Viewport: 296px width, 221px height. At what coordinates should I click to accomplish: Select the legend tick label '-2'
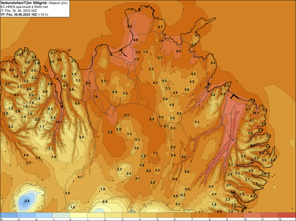pos(36,219)
